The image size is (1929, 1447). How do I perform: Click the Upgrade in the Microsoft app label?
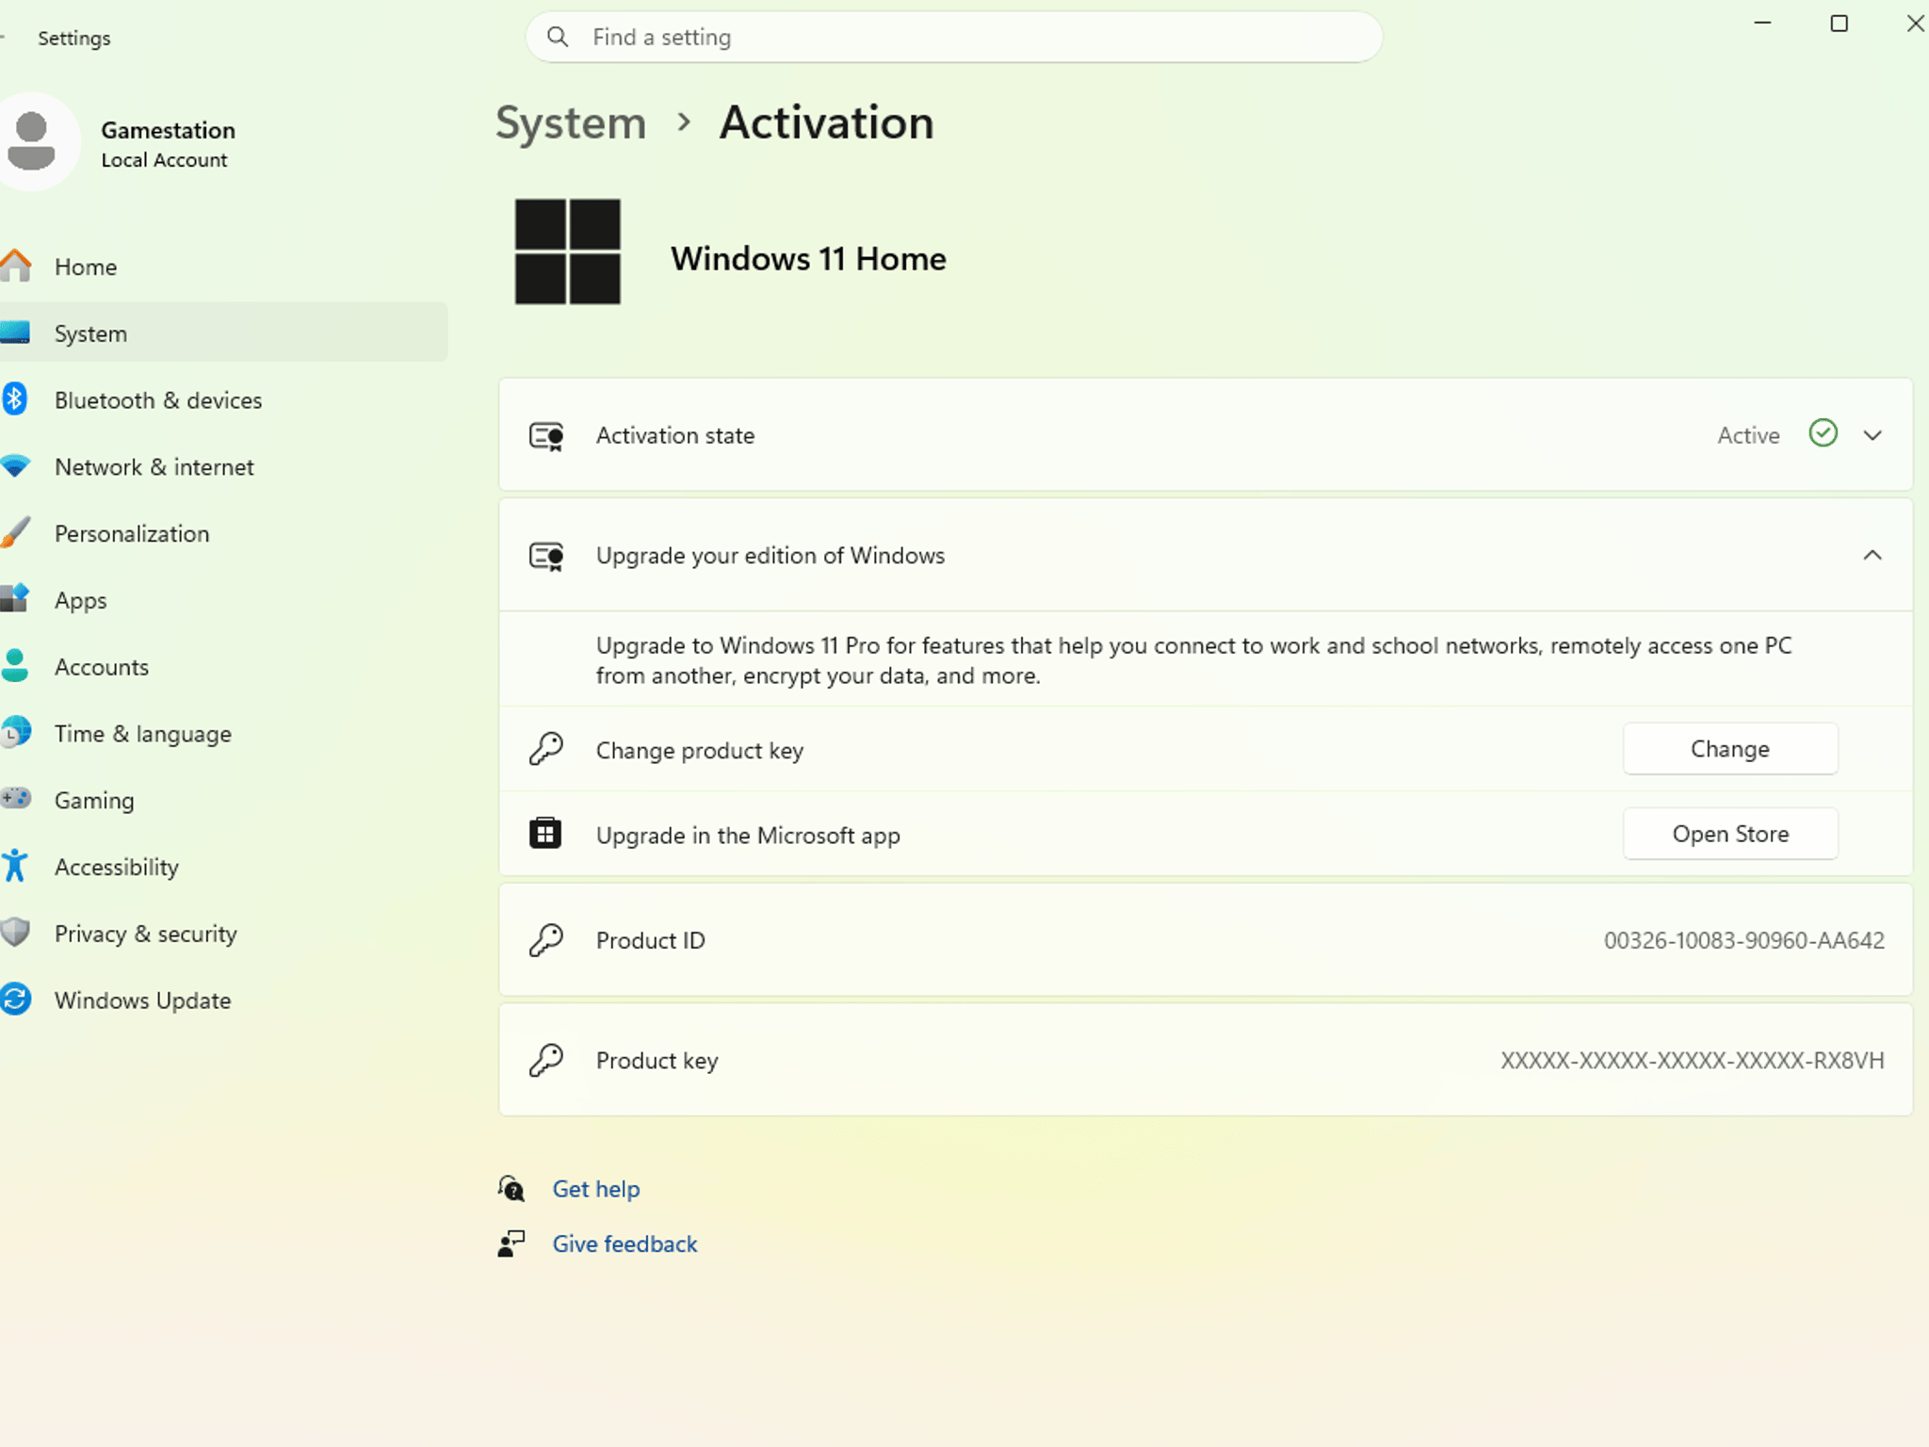[748, 836]
